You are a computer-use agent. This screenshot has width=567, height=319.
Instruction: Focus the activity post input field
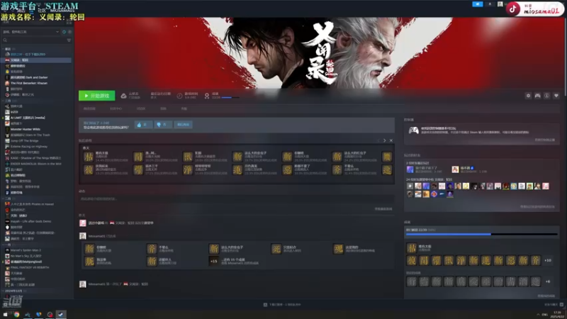pyautogui.click(x=237, y=199)
